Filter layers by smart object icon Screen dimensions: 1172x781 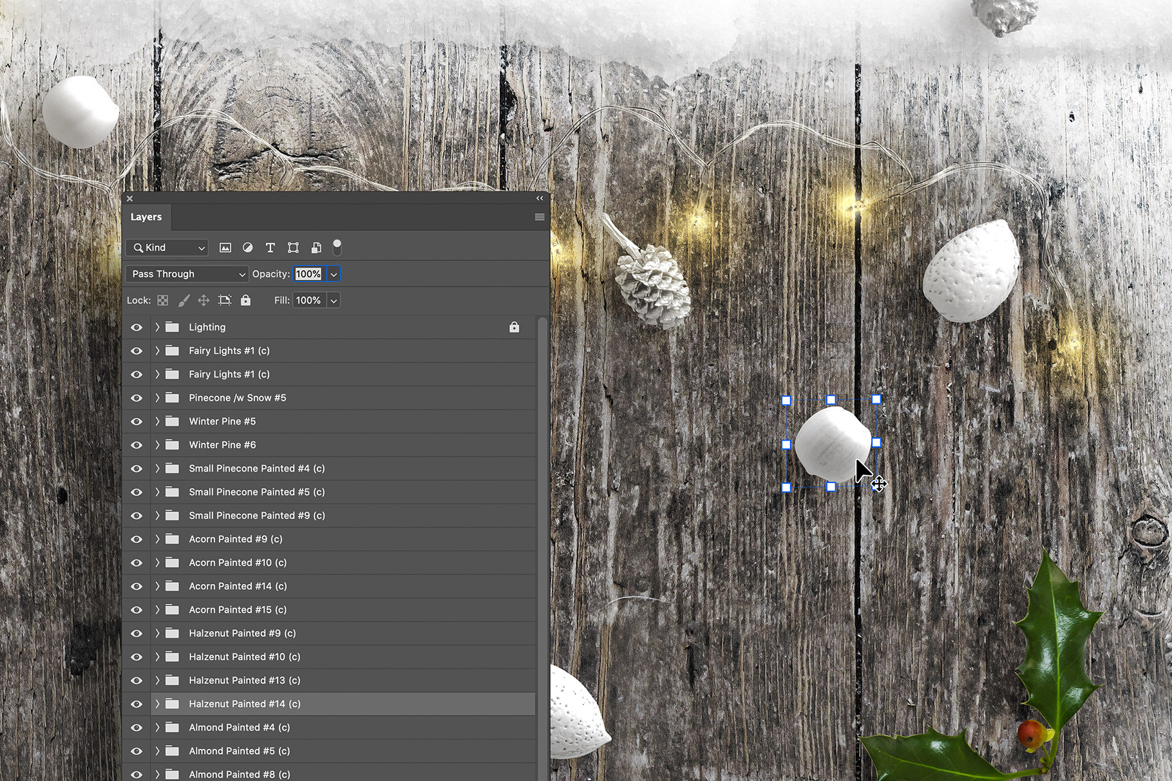(316, 248)
